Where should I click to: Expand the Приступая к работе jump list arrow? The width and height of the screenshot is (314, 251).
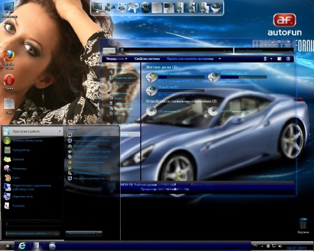[60, 131]
